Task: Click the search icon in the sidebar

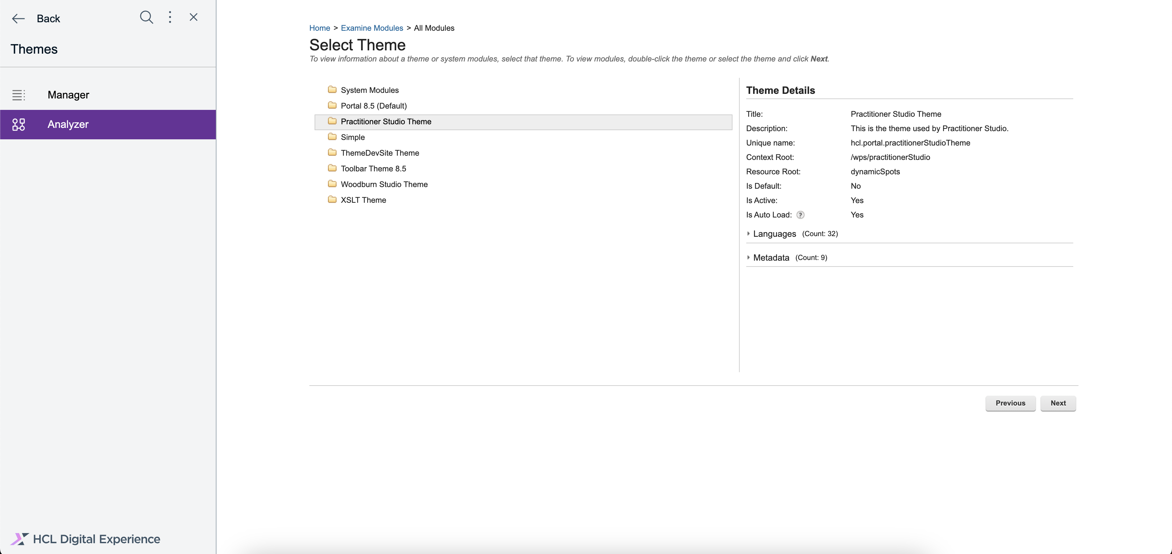Action: pos(146,17)
